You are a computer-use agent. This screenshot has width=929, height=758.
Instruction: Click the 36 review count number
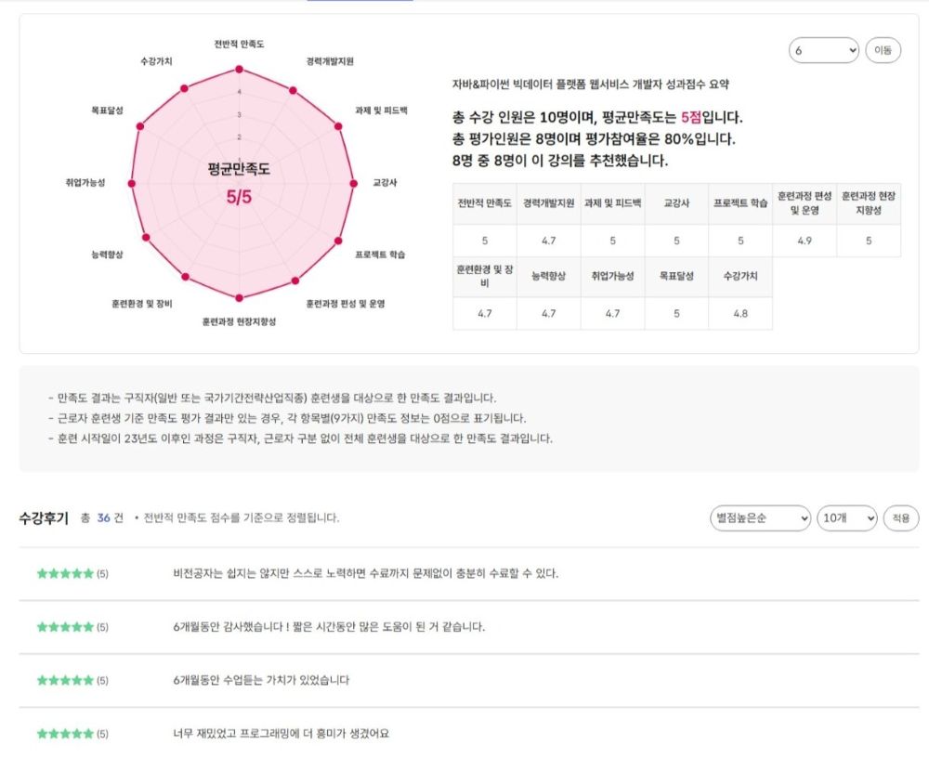tap(104, 518)
